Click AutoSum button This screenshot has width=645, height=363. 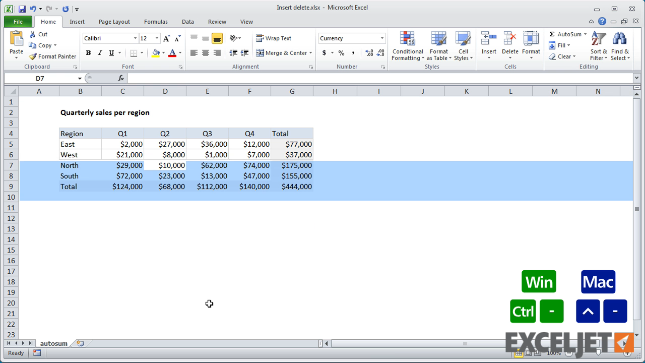[565, 34]
